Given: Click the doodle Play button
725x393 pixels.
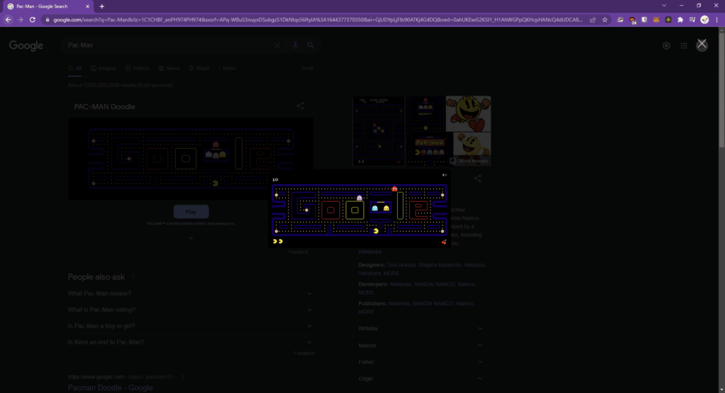Looking at the screenshot, I should (x=191, y=212).
